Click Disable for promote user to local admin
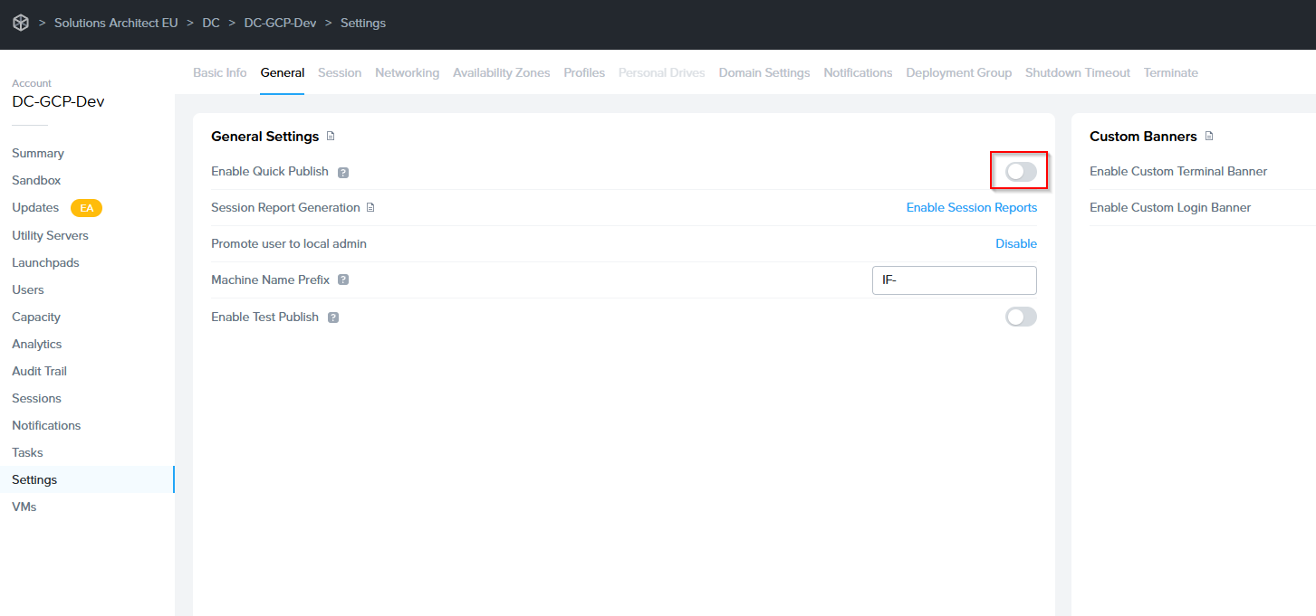Viewport: 1316px width, 616px height. [x=1015, y=244]
